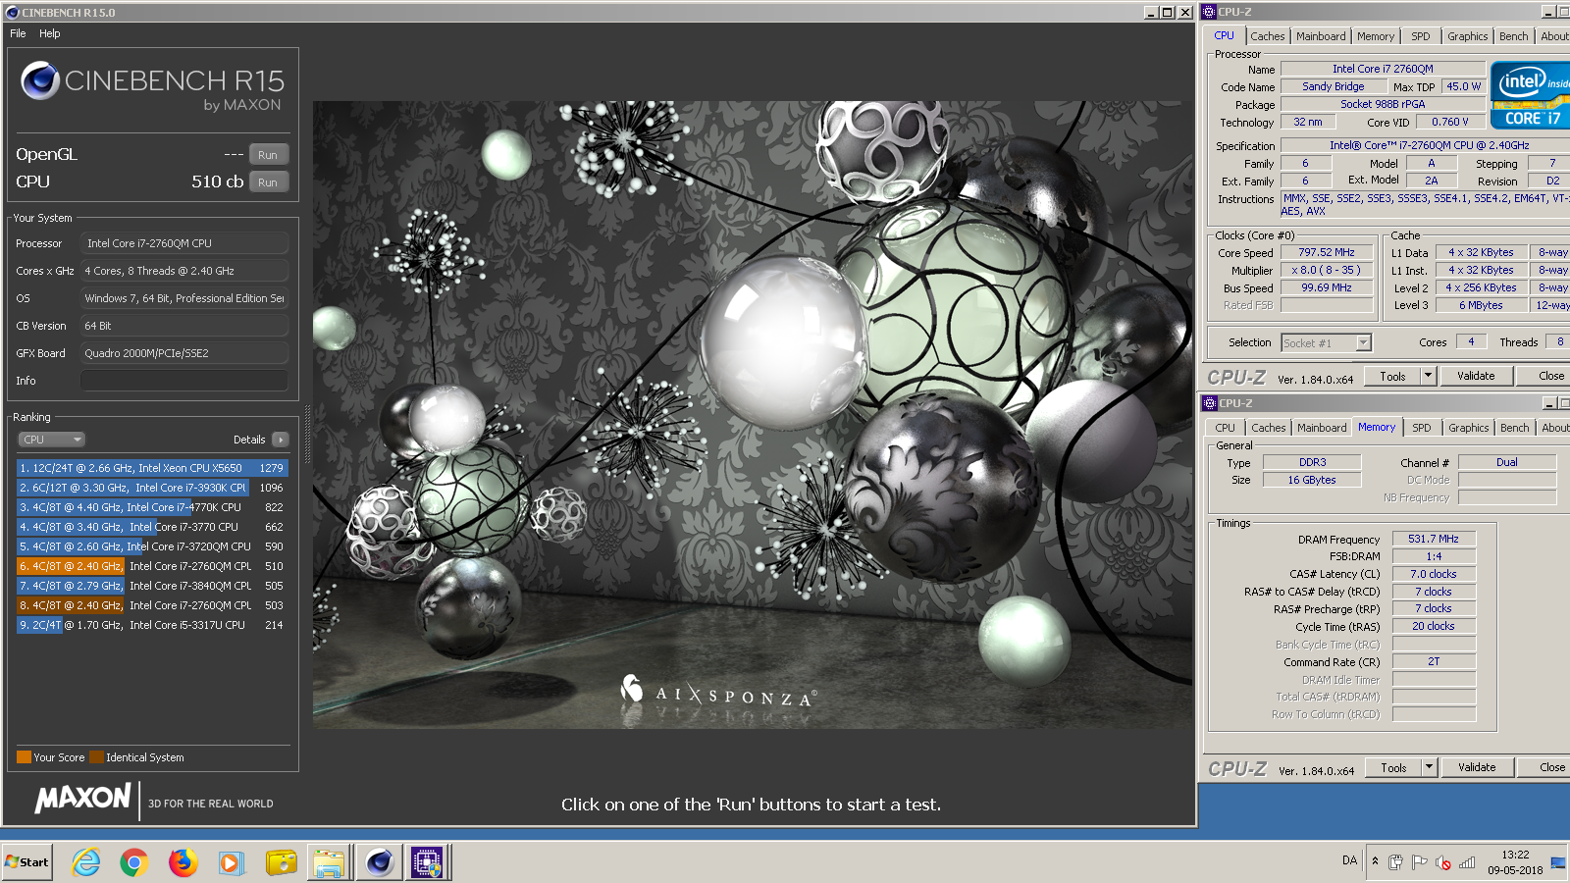Click the network signal tray icon

(x=1467, y=862)
